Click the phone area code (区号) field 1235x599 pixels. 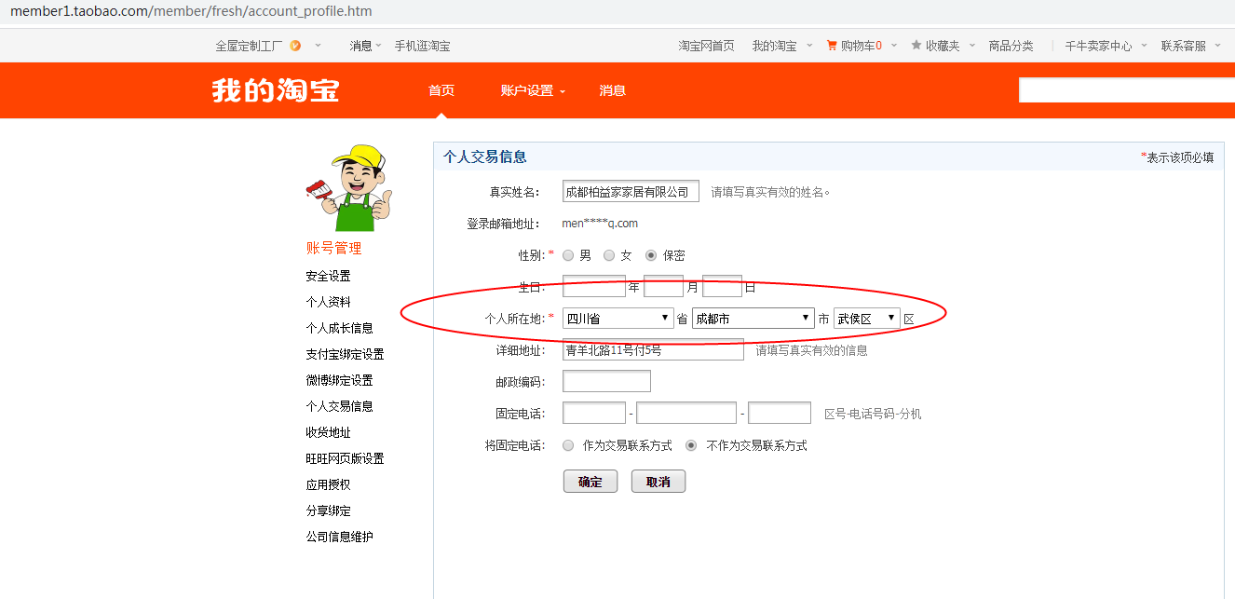594,413
